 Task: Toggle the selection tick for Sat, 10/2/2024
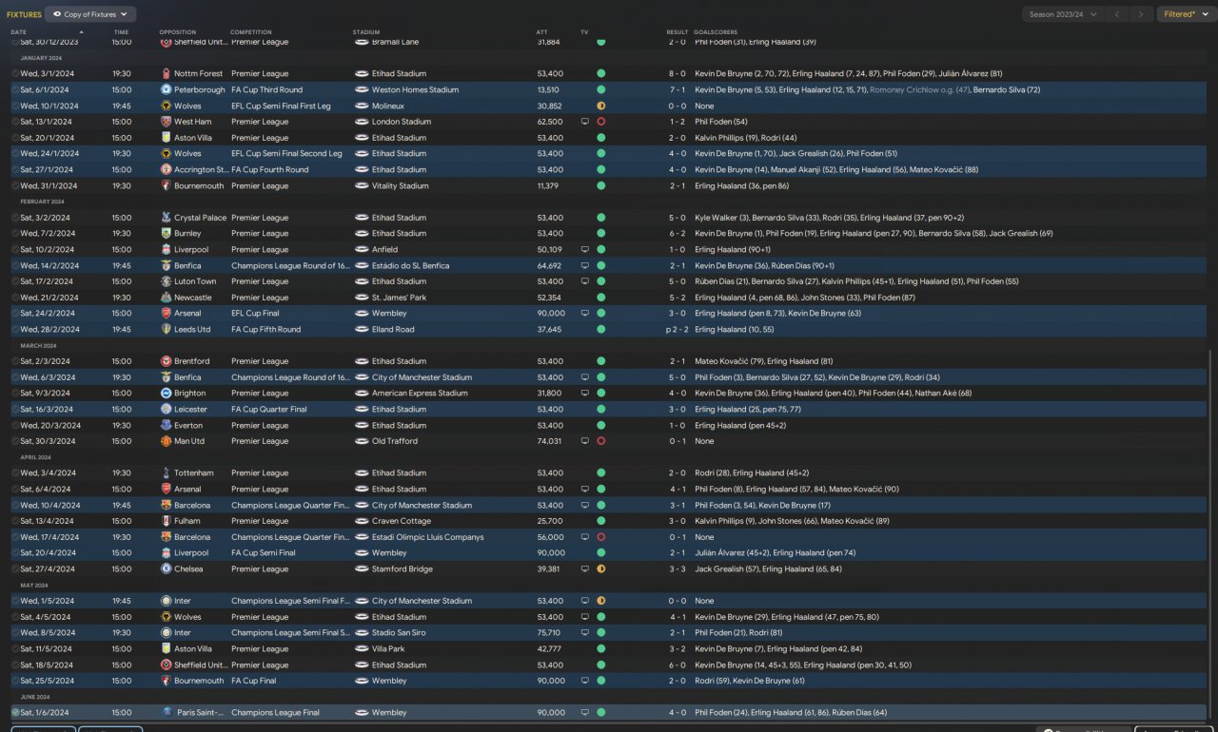(x=15, y=249)
